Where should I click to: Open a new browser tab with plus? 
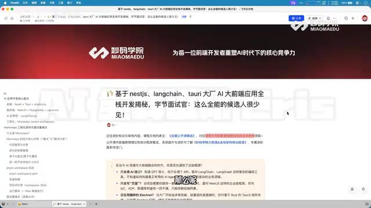(96, 204)
